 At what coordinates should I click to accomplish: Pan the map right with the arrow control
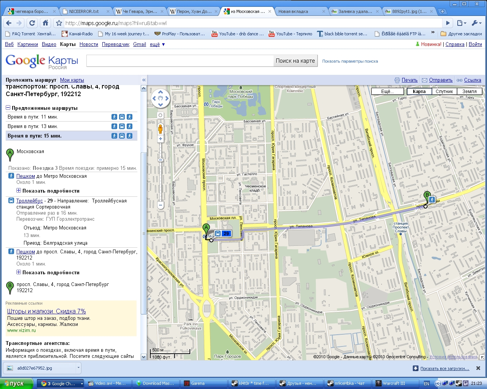click(167, 98)
